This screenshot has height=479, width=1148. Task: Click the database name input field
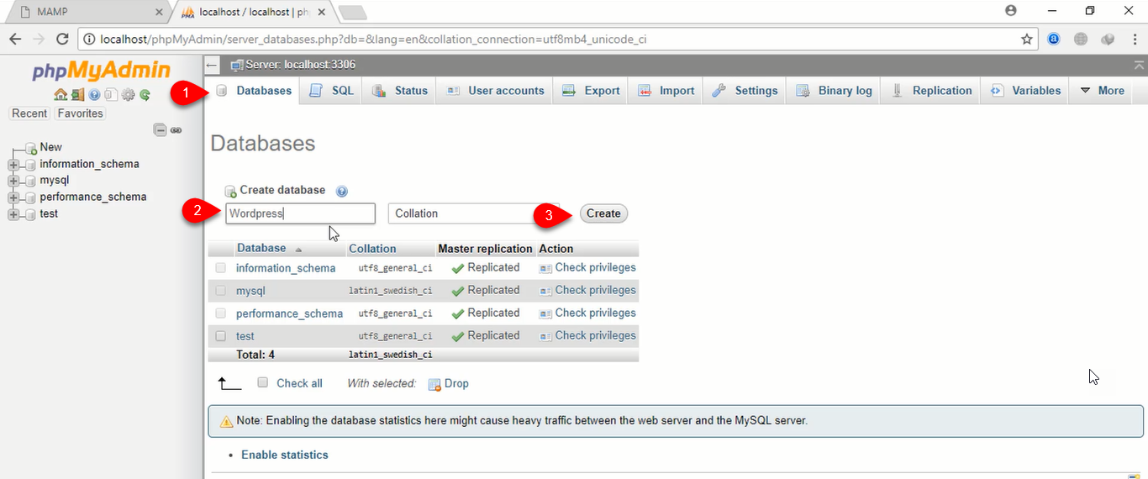300,213
